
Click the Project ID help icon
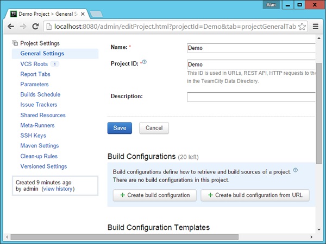145,62
